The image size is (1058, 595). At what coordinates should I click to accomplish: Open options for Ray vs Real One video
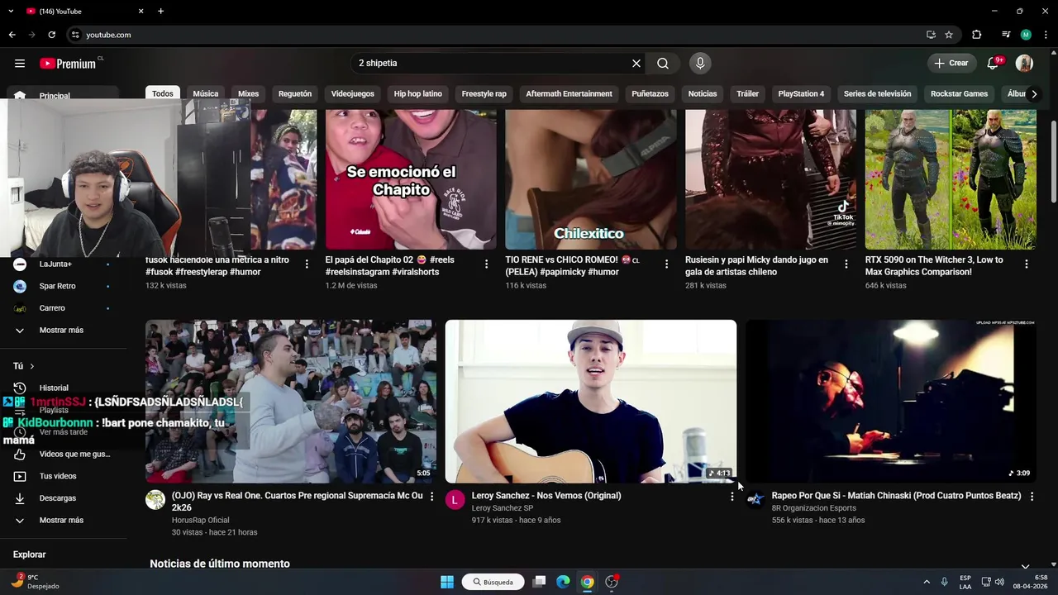tap(431, 497)
